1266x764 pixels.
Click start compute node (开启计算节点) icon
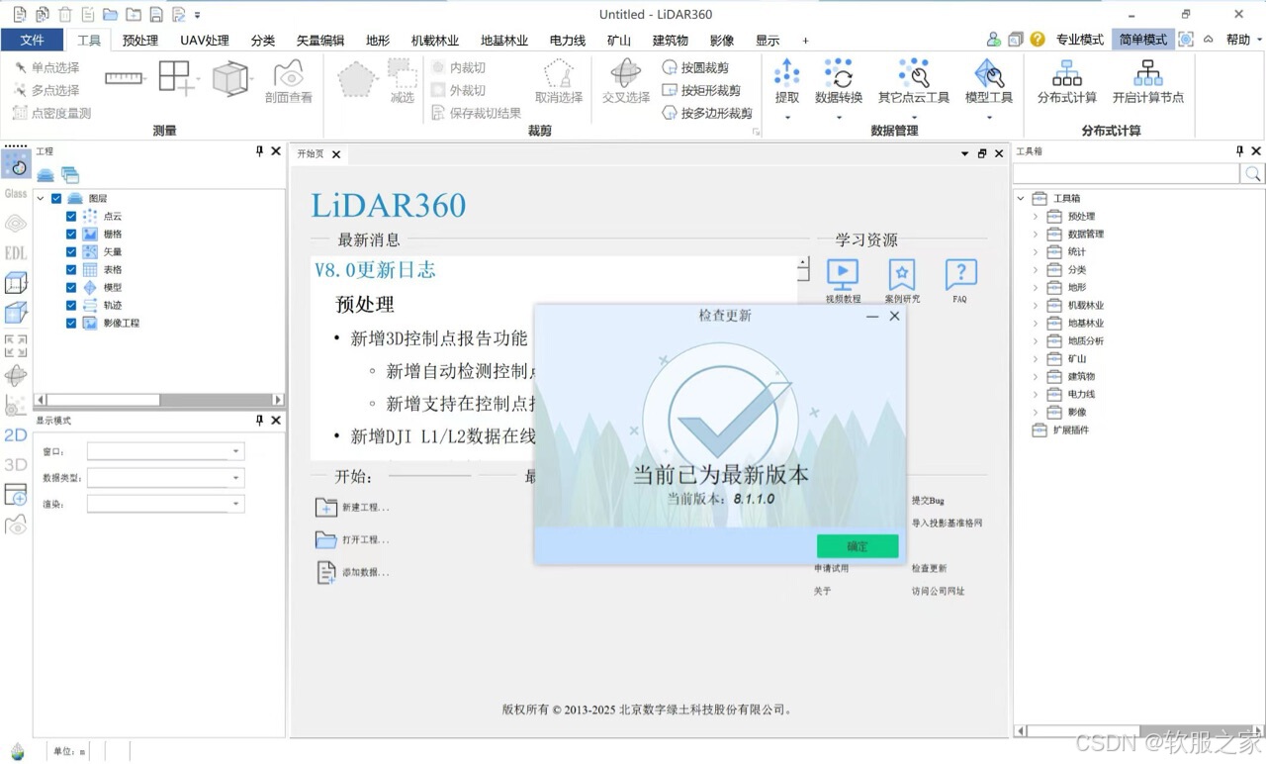(x=1148, y=81)
